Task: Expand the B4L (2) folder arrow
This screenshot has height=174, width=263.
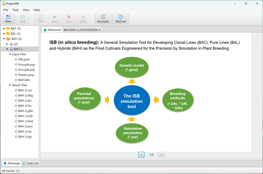Action: pyautogui.click(x=4, y=34)
